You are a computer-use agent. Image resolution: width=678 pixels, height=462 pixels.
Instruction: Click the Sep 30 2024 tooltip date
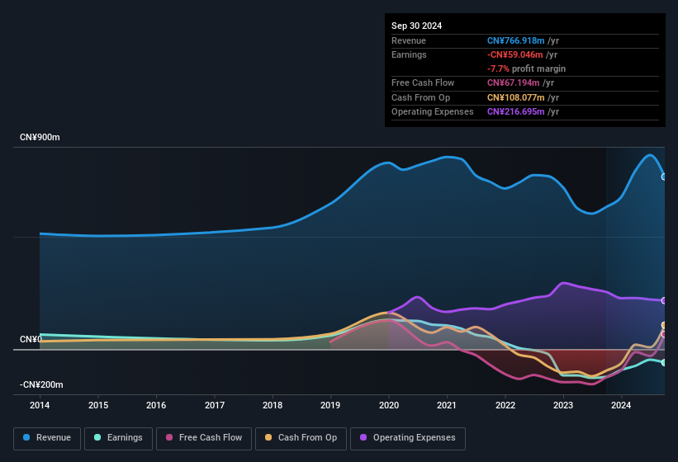tap(416, 26)
